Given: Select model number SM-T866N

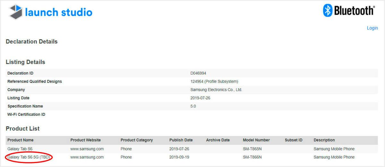Looking at the screenshot, I should [x=252, y=157].
